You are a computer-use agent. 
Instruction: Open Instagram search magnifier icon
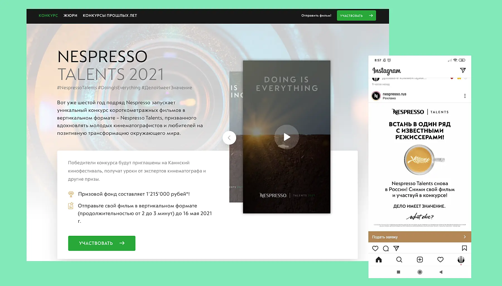point(399,260)
